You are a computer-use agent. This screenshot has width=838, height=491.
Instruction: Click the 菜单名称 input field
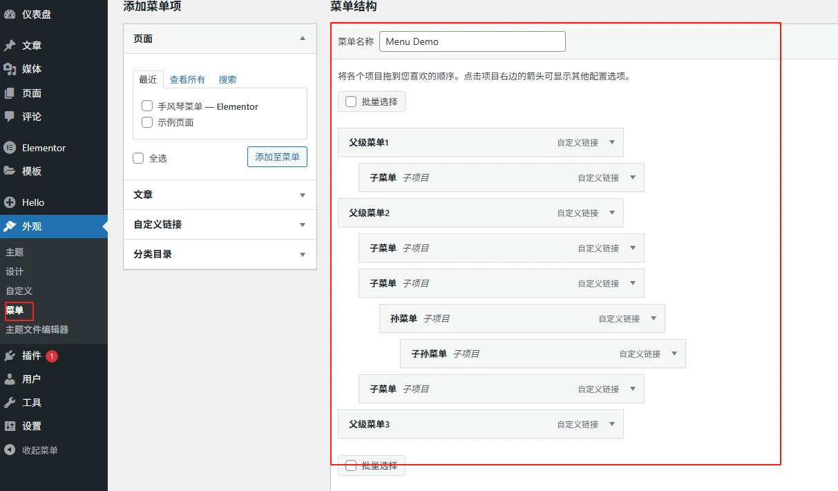click(473, 41)
